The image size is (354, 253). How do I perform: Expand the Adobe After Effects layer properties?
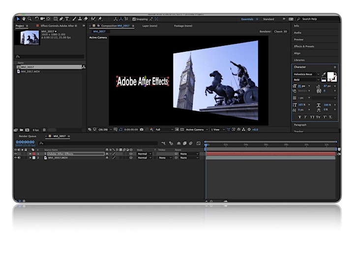coord(30,154)
